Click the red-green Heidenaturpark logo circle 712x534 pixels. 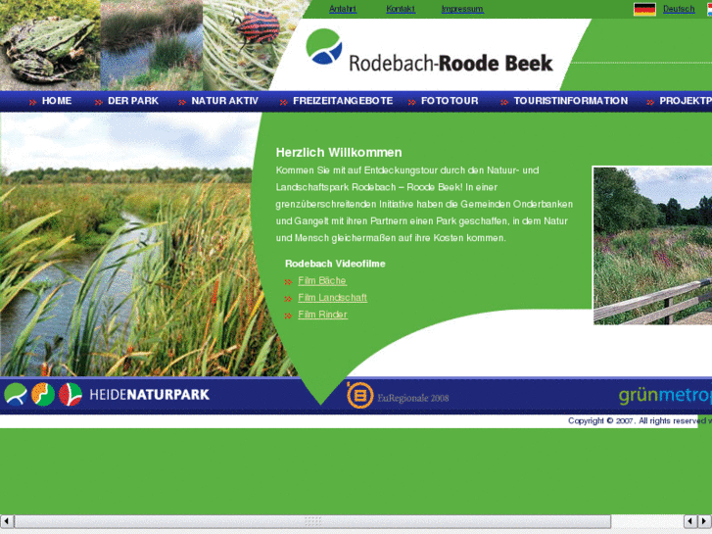pyautogui.click(x=71, y=394)
